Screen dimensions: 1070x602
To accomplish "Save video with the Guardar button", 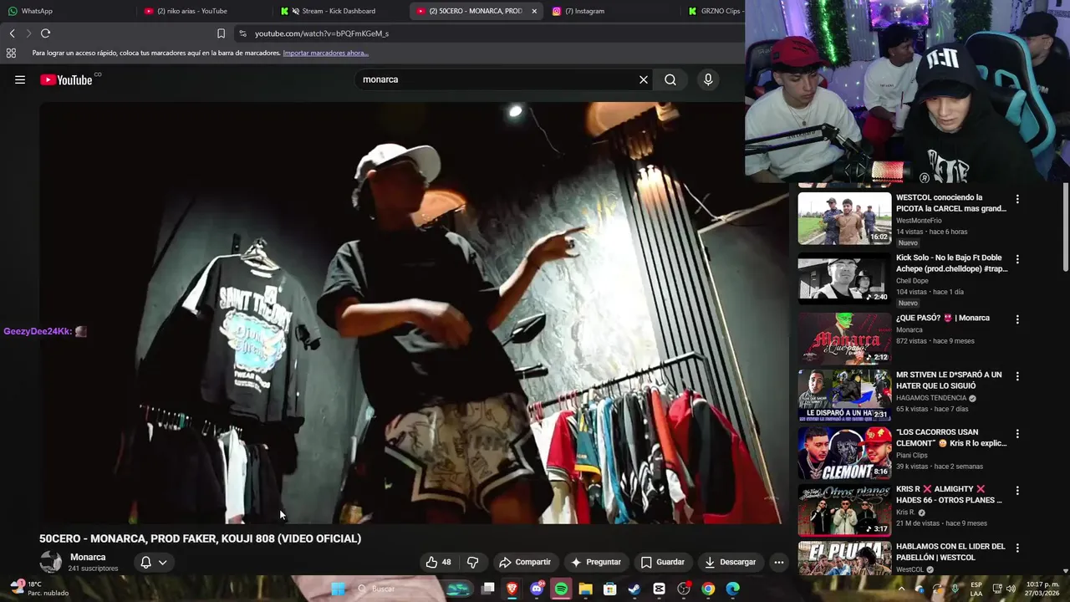I will click(663, 562).
